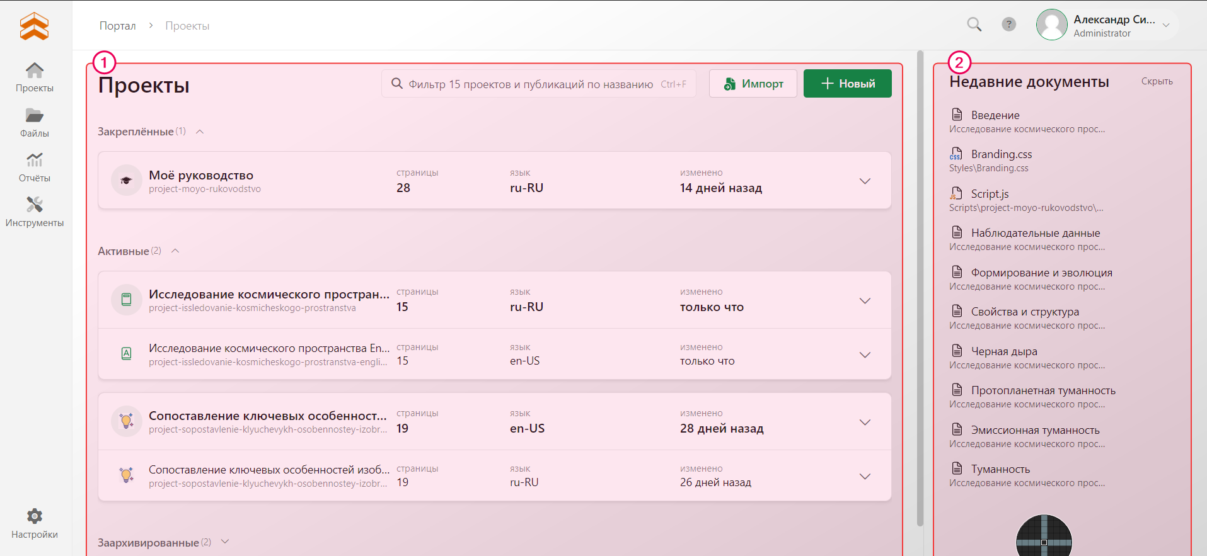Click the Импорт button
The image size is (1207, 556).
[753, 84]
